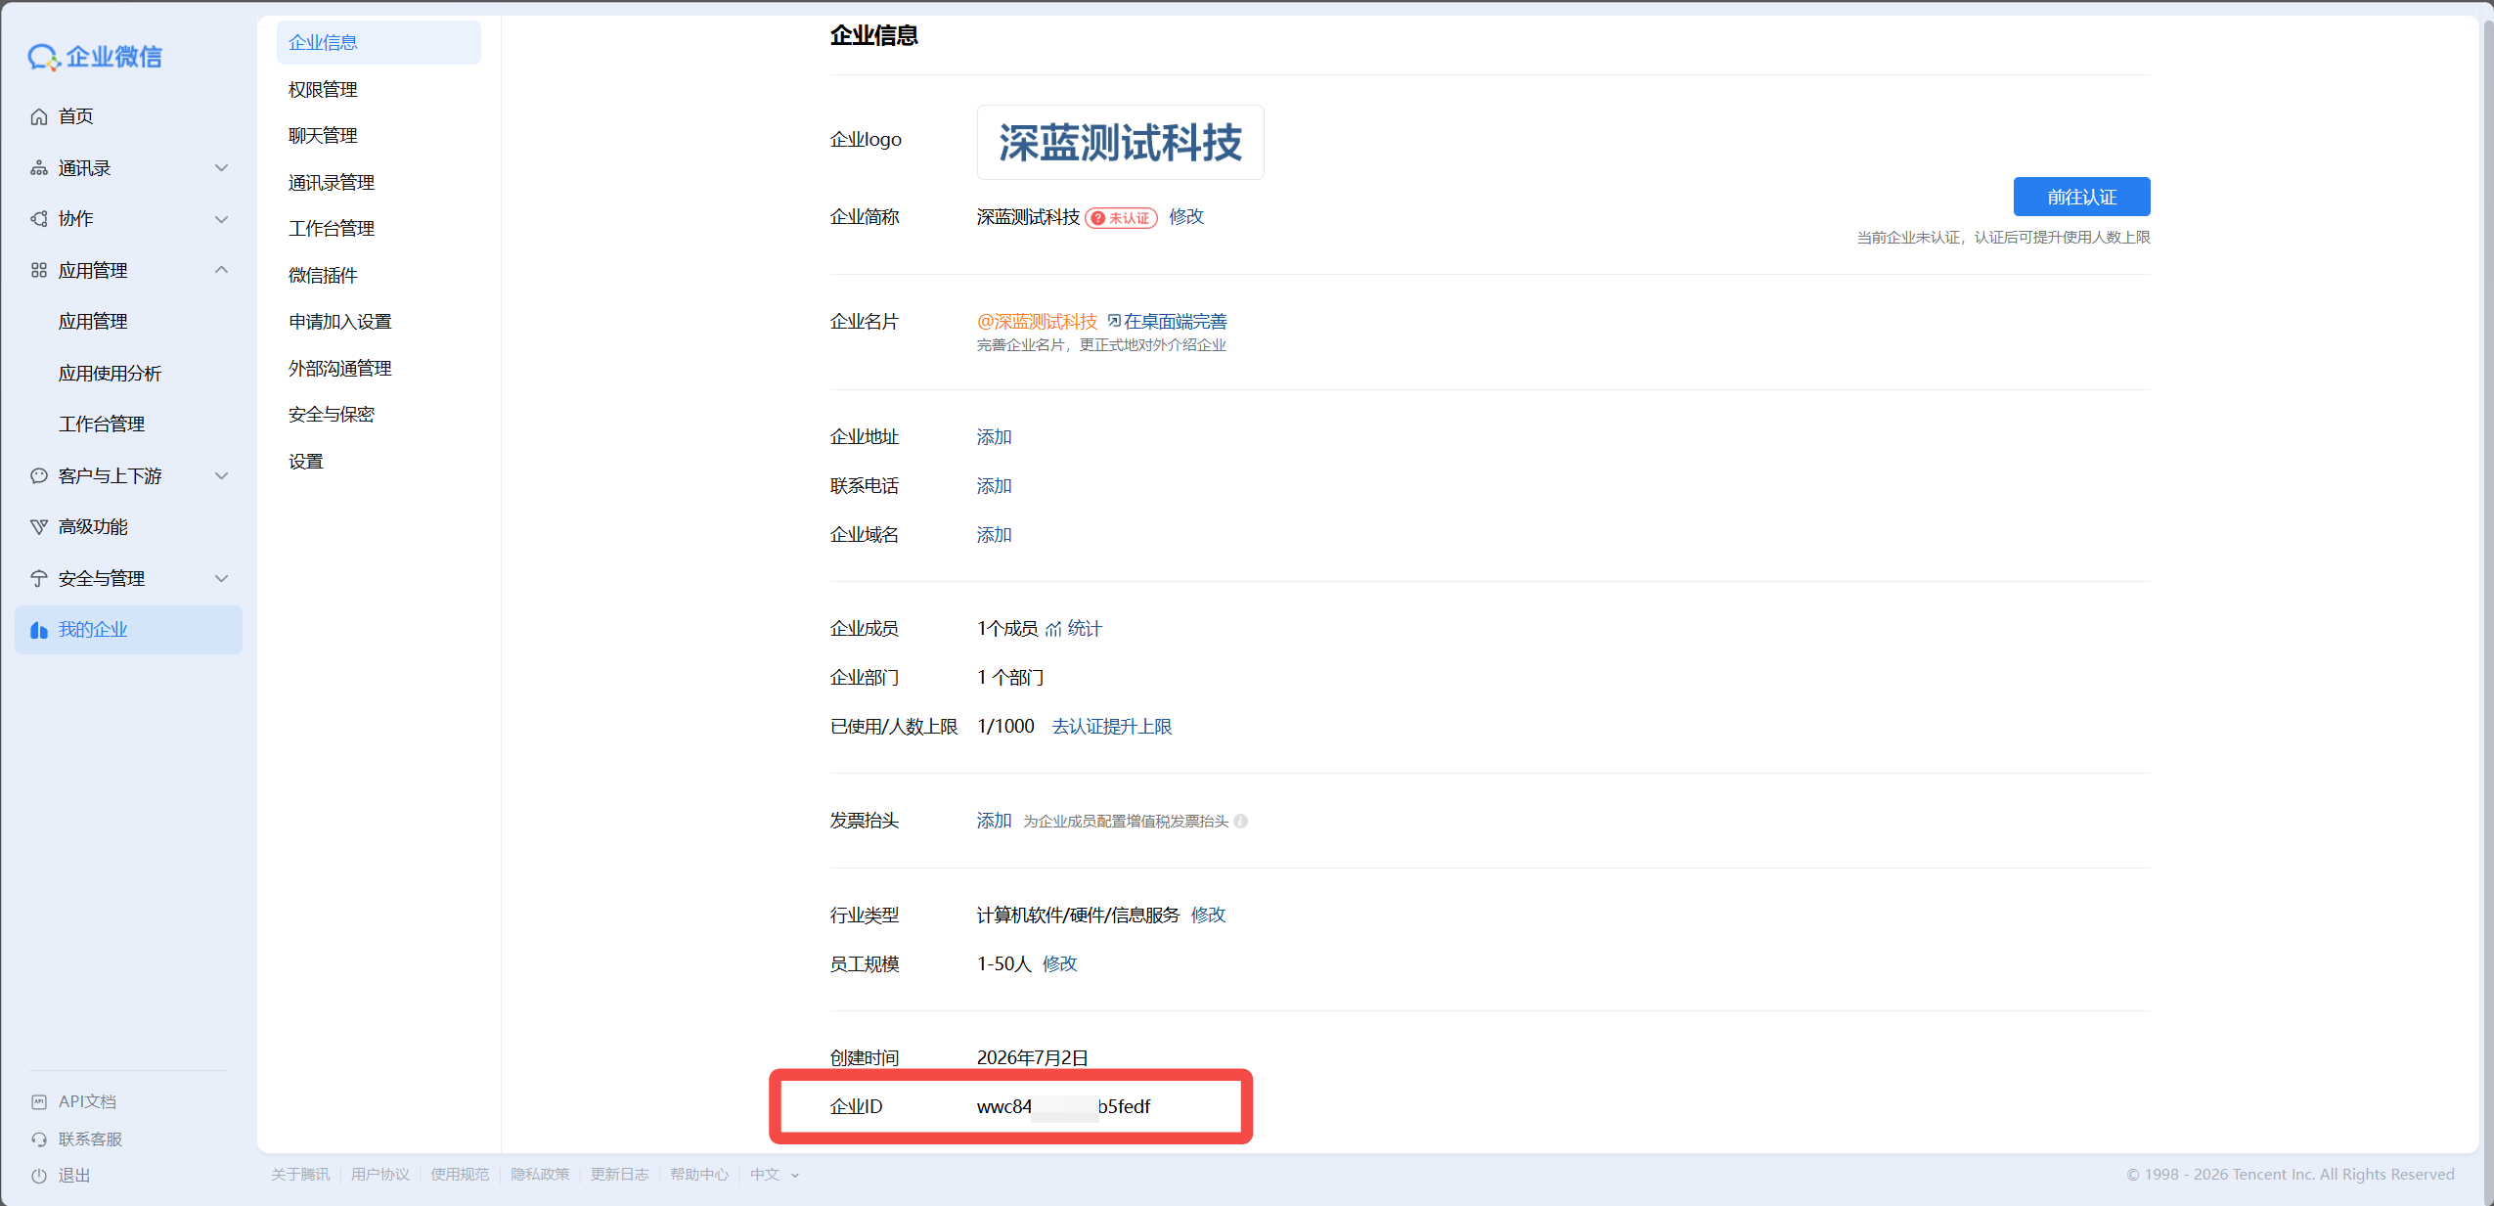Click the 在桌面端完善 external link icon

coord(1114,321)
